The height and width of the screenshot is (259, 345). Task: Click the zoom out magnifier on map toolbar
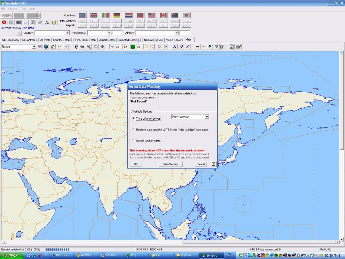pyautogui.click(x=89, y=47)
